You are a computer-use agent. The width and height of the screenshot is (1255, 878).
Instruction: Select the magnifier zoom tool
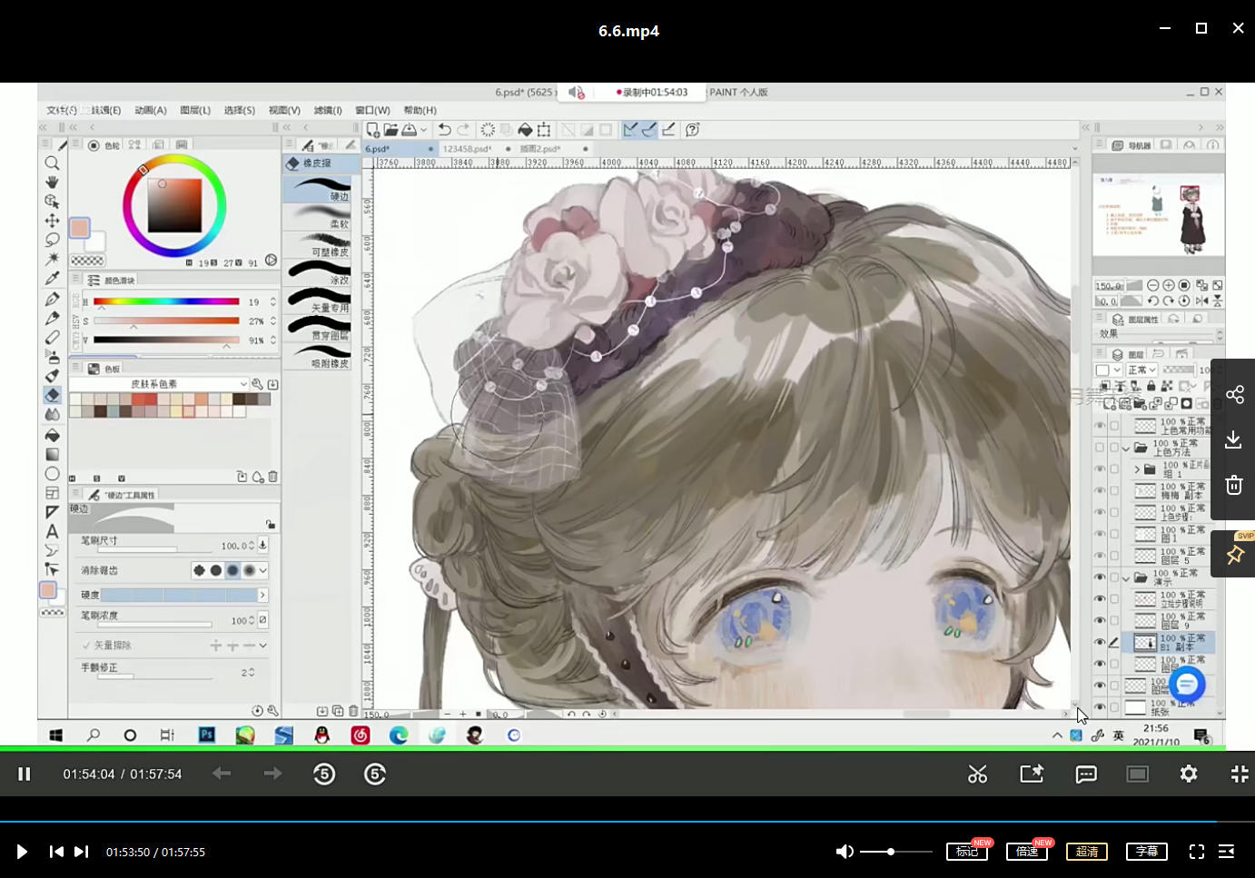(53, 163)
